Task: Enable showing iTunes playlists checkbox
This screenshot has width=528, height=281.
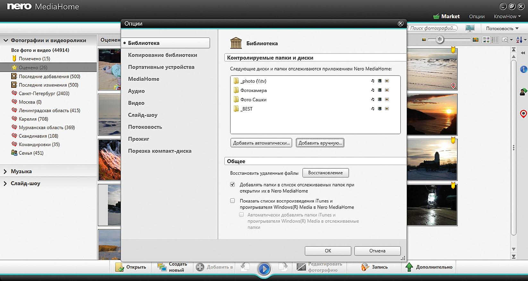Action: [x=233, y=201]
